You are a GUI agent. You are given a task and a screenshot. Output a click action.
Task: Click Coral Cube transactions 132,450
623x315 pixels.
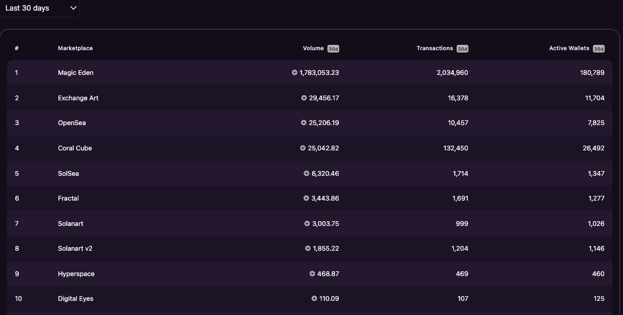point(455,148)
